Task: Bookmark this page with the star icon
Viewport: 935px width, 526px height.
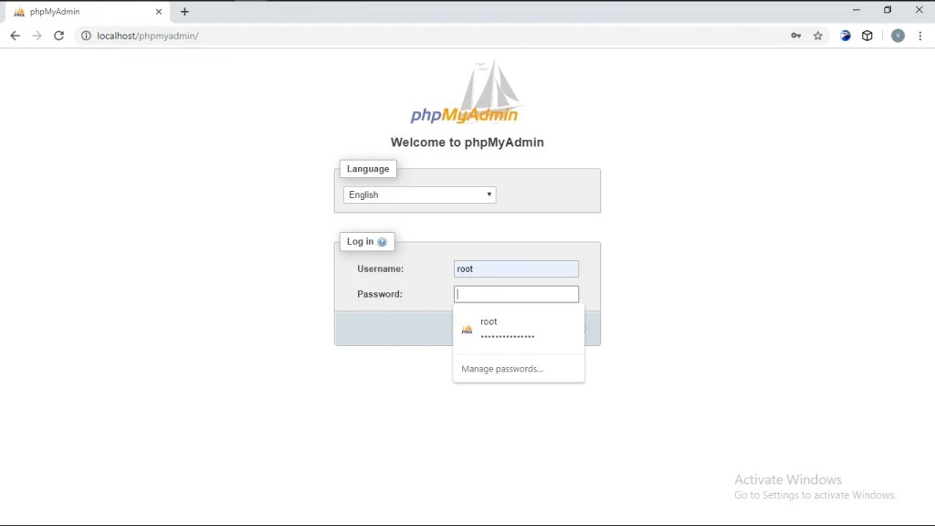Action: [x=818, y=36]
